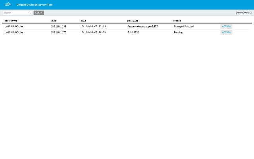Focus the Search input field
The image size is (254, 159).
(17, 13)
